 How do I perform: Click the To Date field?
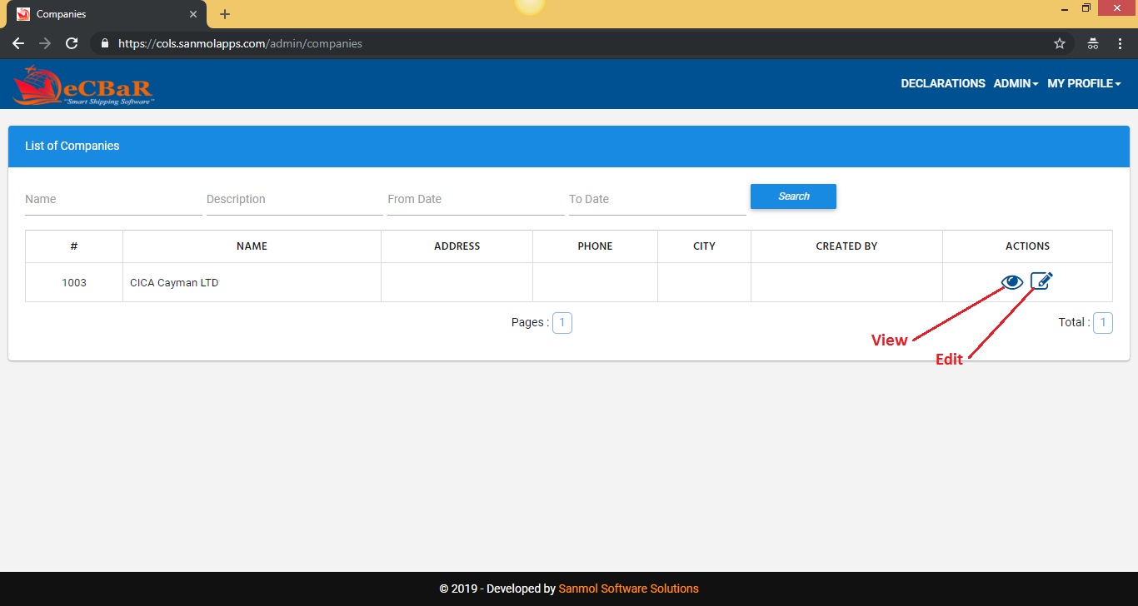(x=657, y=199)
